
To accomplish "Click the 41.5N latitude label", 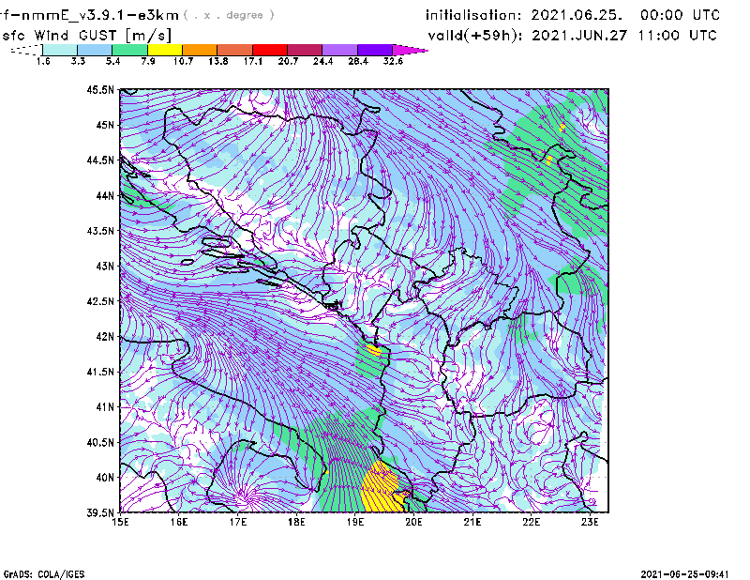I will 100,372.
